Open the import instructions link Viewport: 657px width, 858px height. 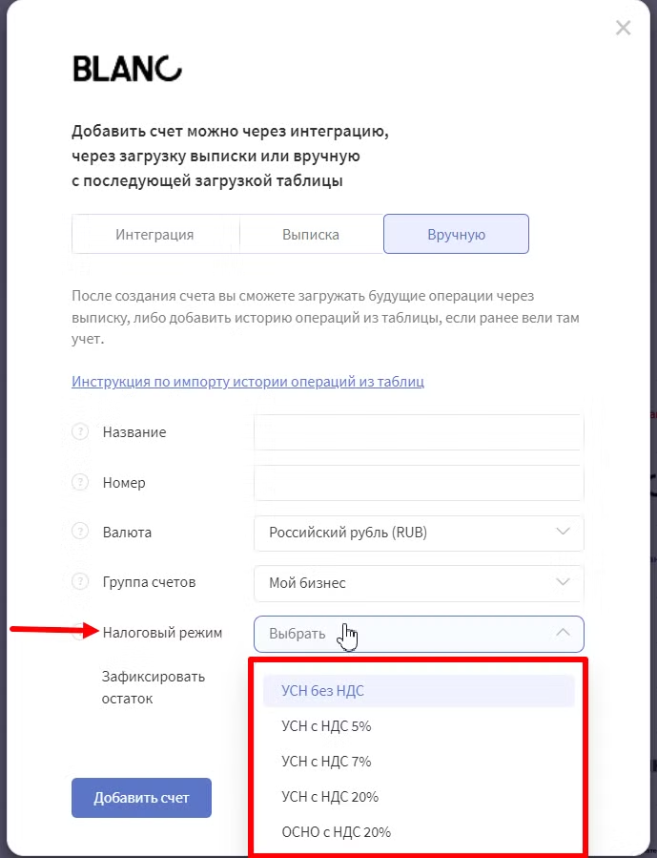tap(248, 382)
